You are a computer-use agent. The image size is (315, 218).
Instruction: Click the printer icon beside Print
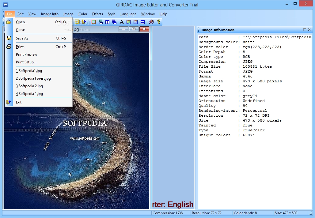click(x=9, y=47)
